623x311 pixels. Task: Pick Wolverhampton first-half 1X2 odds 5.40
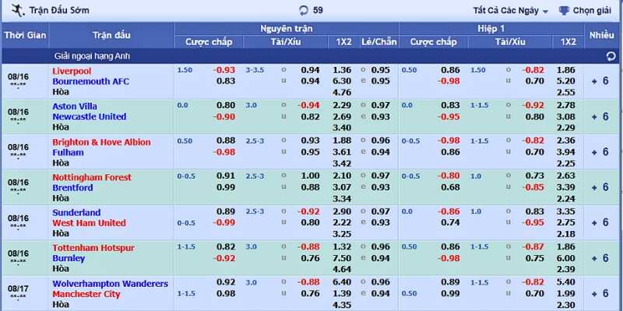point(566,282)
